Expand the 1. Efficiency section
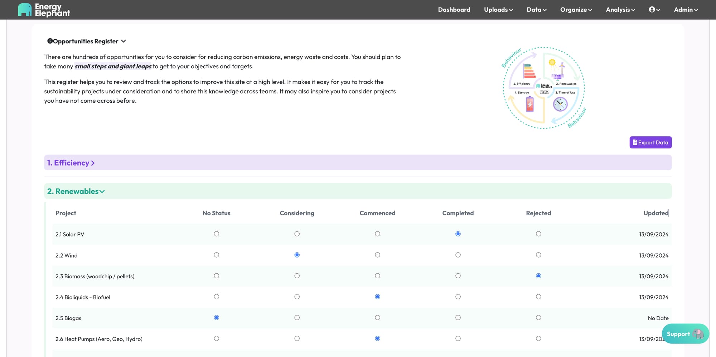This screenshot has width=716, height=357. [x=71, y=163]
